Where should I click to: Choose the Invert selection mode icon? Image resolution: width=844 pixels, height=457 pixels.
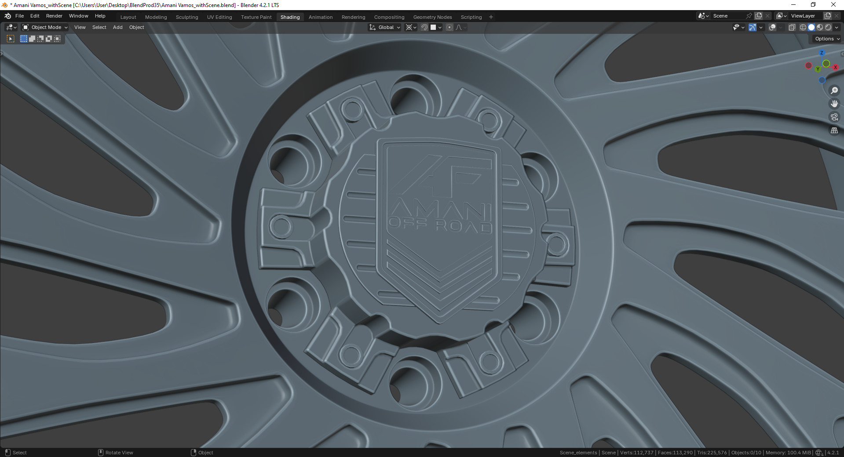point(49,39)
